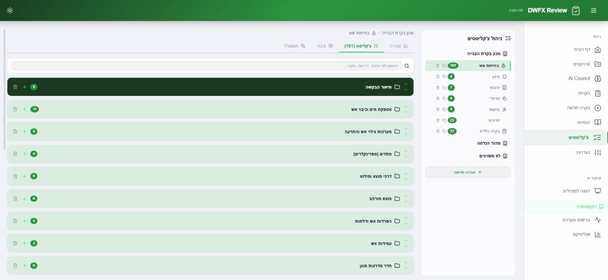
Task: Collapse the מכון בקרת הבנייה company group
Action: tap(487, 54)
